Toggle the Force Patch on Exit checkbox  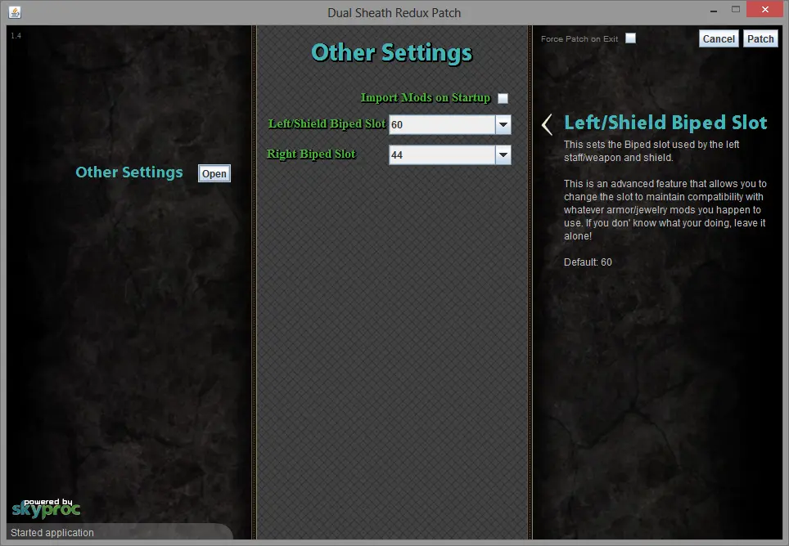pos(630,38)
